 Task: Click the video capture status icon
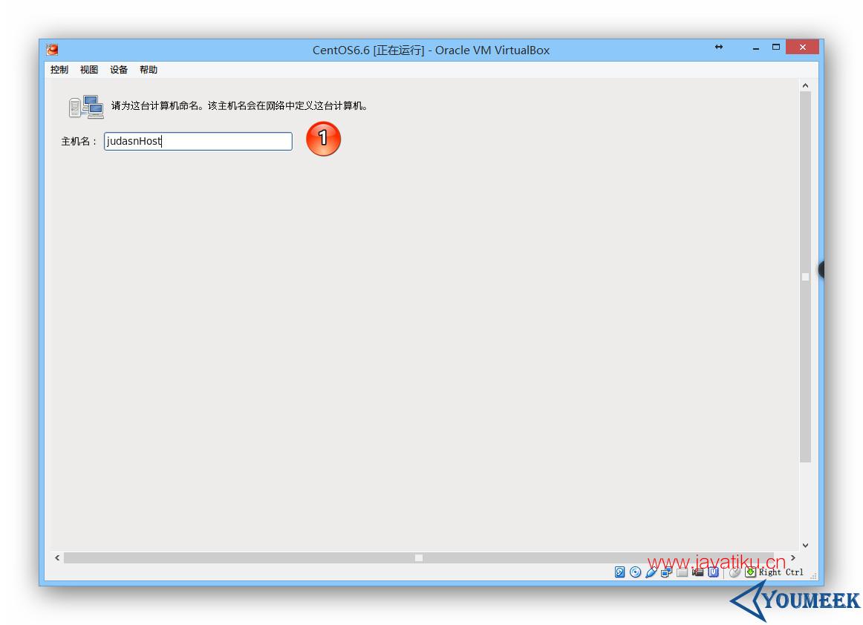pos(698,572)
